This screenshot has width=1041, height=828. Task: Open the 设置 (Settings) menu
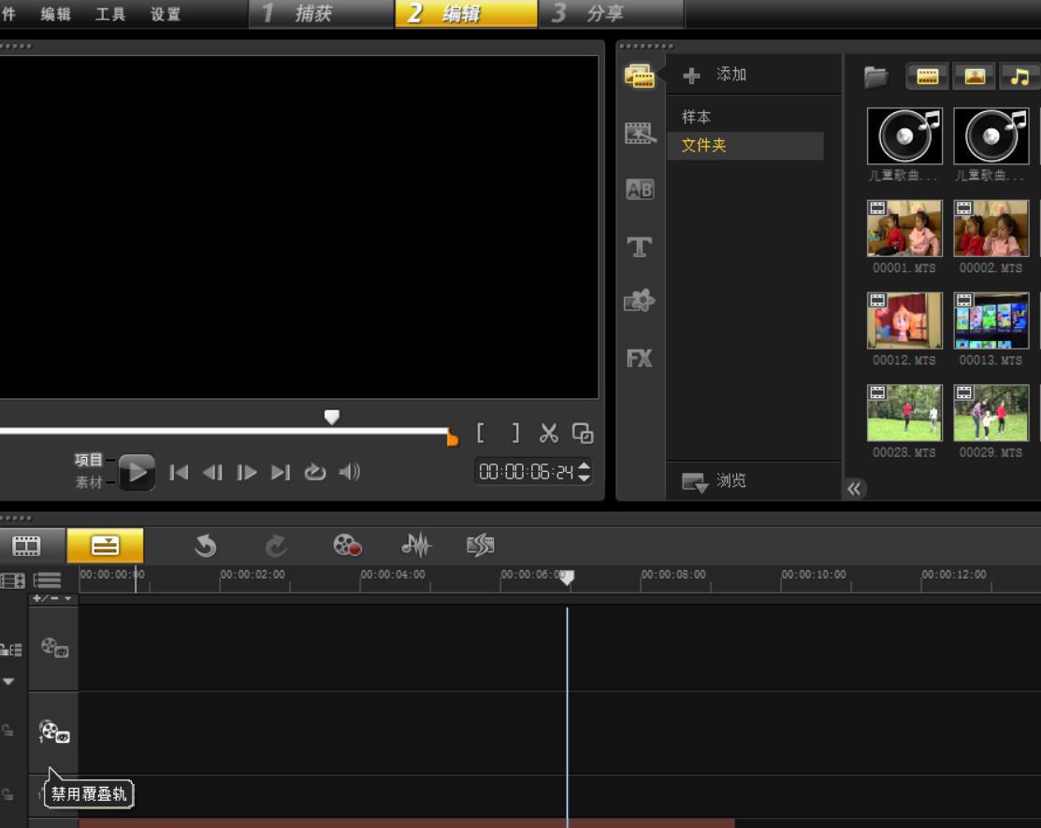coord(166,14)
